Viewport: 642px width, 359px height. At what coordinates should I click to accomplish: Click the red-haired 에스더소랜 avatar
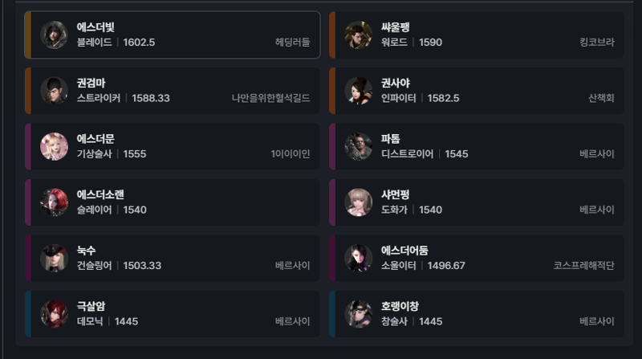54,202
